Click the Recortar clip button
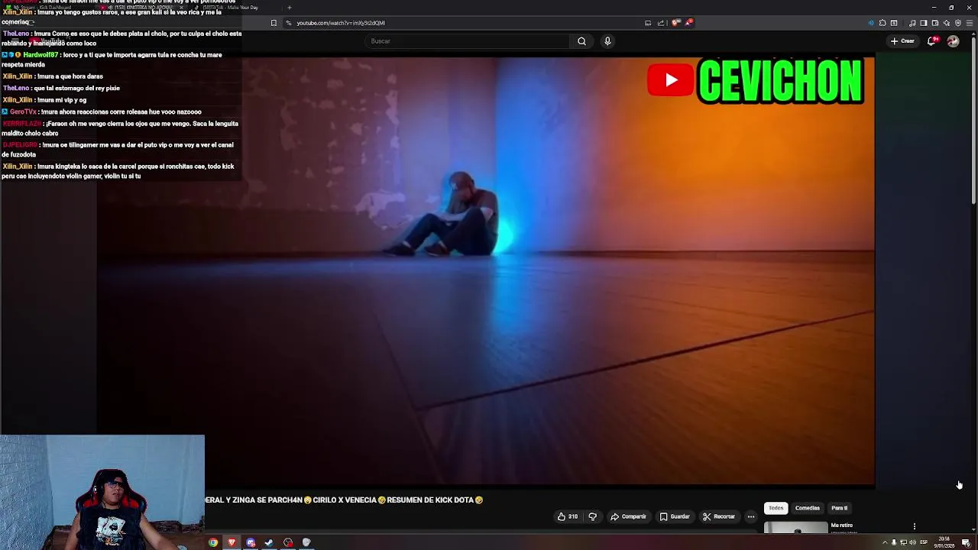 point(719,517)
